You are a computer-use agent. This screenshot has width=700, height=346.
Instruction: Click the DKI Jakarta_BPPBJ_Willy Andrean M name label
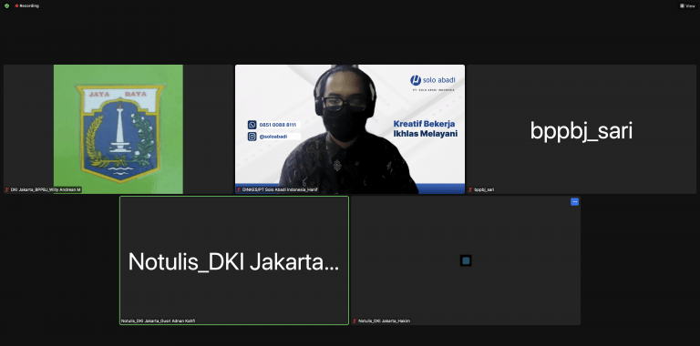point(46,189)
